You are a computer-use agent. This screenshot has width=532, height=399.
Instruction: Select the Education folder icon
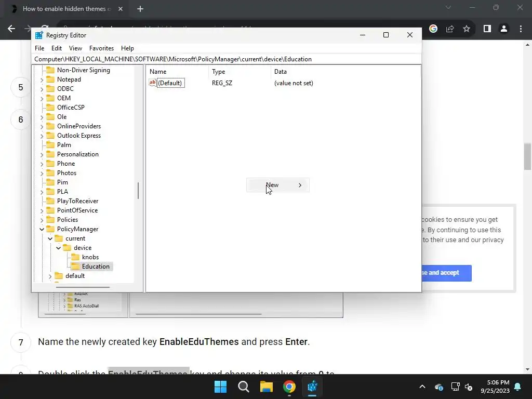[x=75, y=267]
